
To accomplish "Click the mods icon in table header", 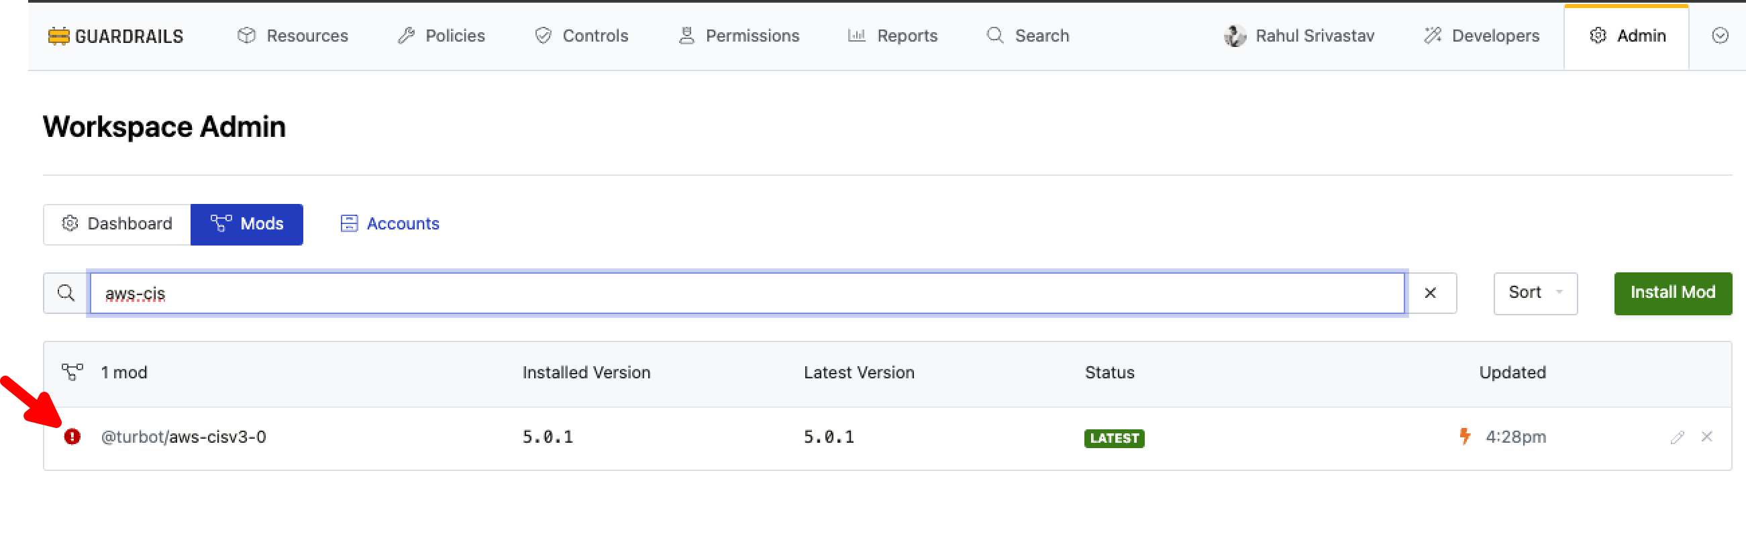I will (x=72, y=372).
